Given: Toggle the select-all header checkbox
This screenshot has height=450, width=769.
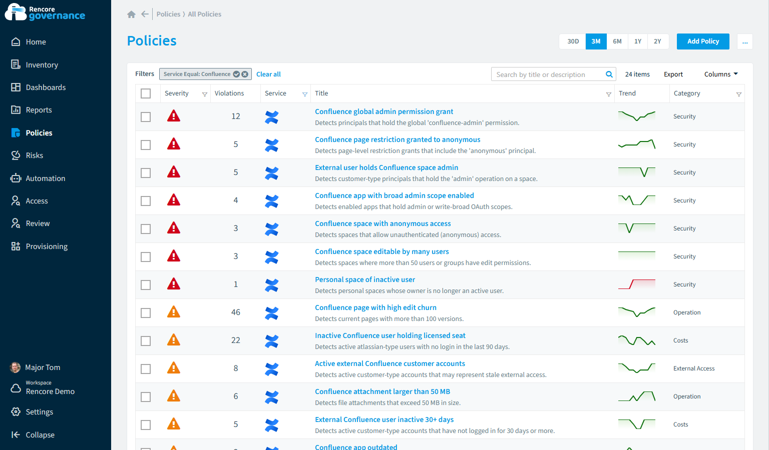Looking at the screenshot, I should point(146,93).
